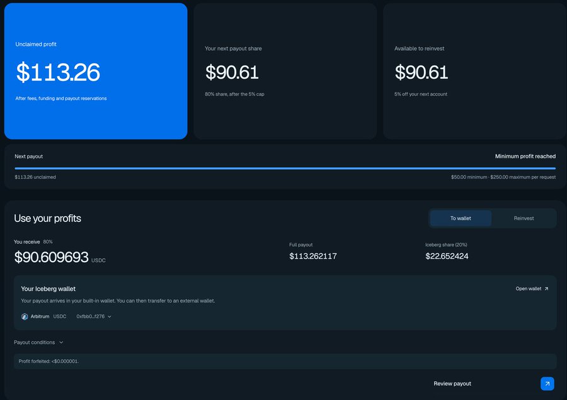Expand the Payout conditions section
The width and height of the screenshot is (567, 400).
[38, 342]
